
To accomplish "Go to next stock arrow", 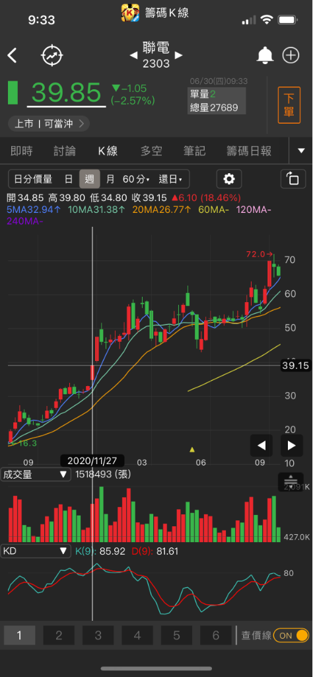I will [x=178, y=56].
